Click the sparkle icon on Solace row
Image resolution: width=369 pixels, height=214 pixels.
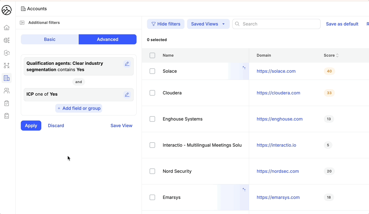[244, 68]
